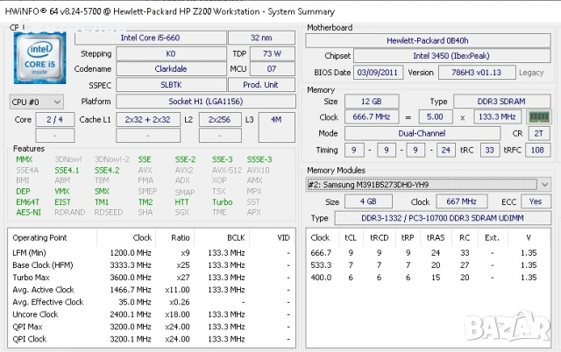561x352 pixels.
Task: Click the tRC timing value 33
Action: click(x=489, y=150)
